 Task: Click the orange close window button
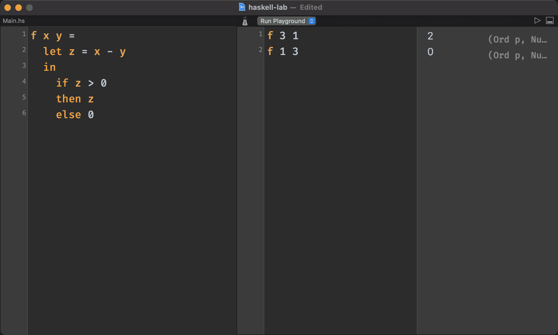tap(8, 8)
